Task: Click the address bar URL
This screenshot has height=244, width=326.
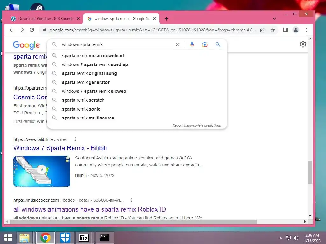Action: 152,30
